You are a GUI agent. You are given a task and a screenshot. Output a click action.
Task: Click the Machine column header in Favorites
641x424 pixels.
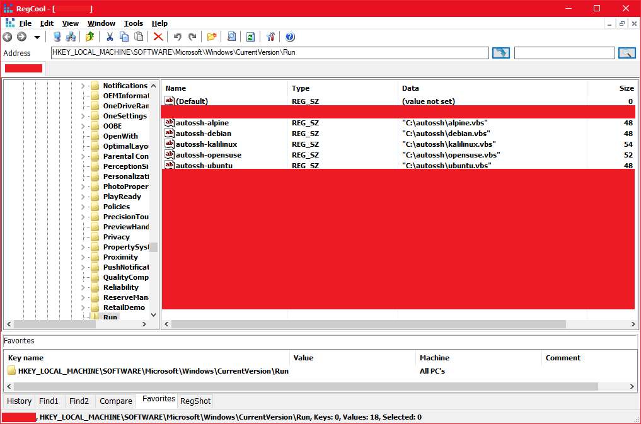[x=478, y=358]
